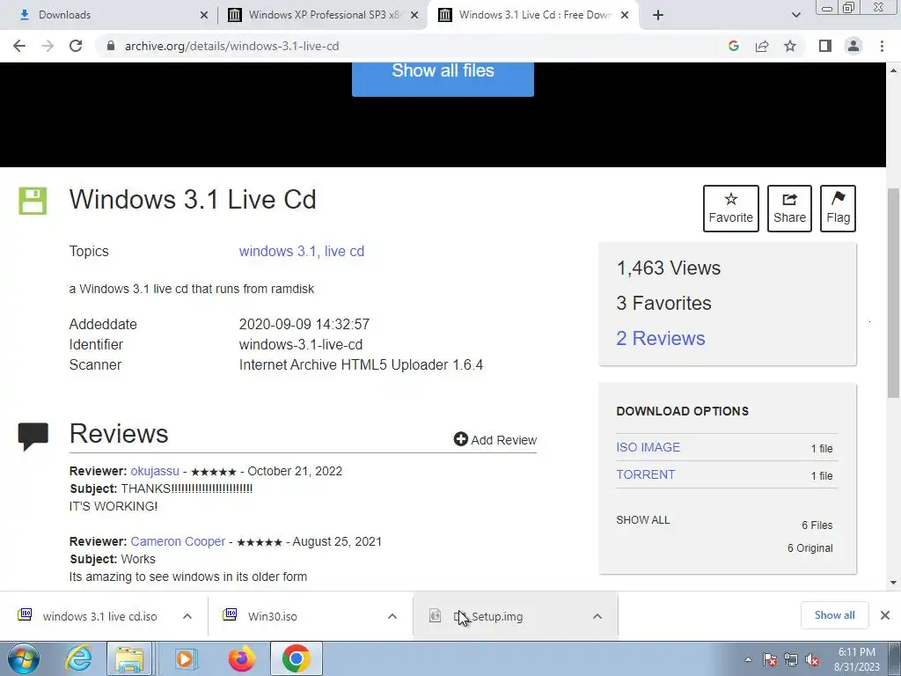
Task: Click the 'windows-3.1-live-cd' identifier value
Action: (x=301, y=344)
